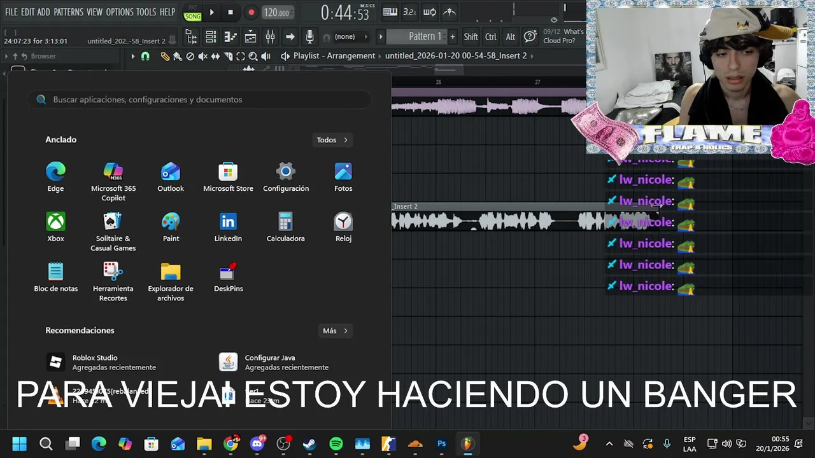This screenshot has height=458, width=815.
Task: Open Calculadora from pinned apps
Action: pos(285,227)
